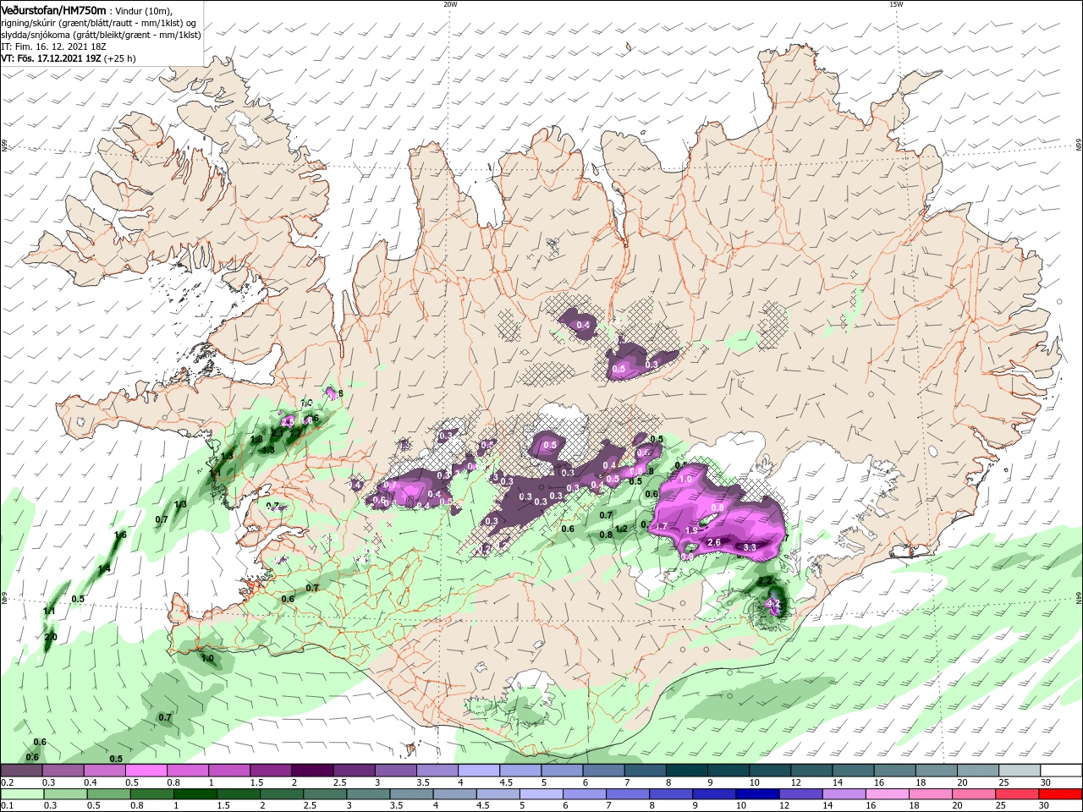Pick snow scale swatch between 0.4 and 0.5
Image resolution: width=1083 pixels, height=812 pixels.
click(104, 770)
